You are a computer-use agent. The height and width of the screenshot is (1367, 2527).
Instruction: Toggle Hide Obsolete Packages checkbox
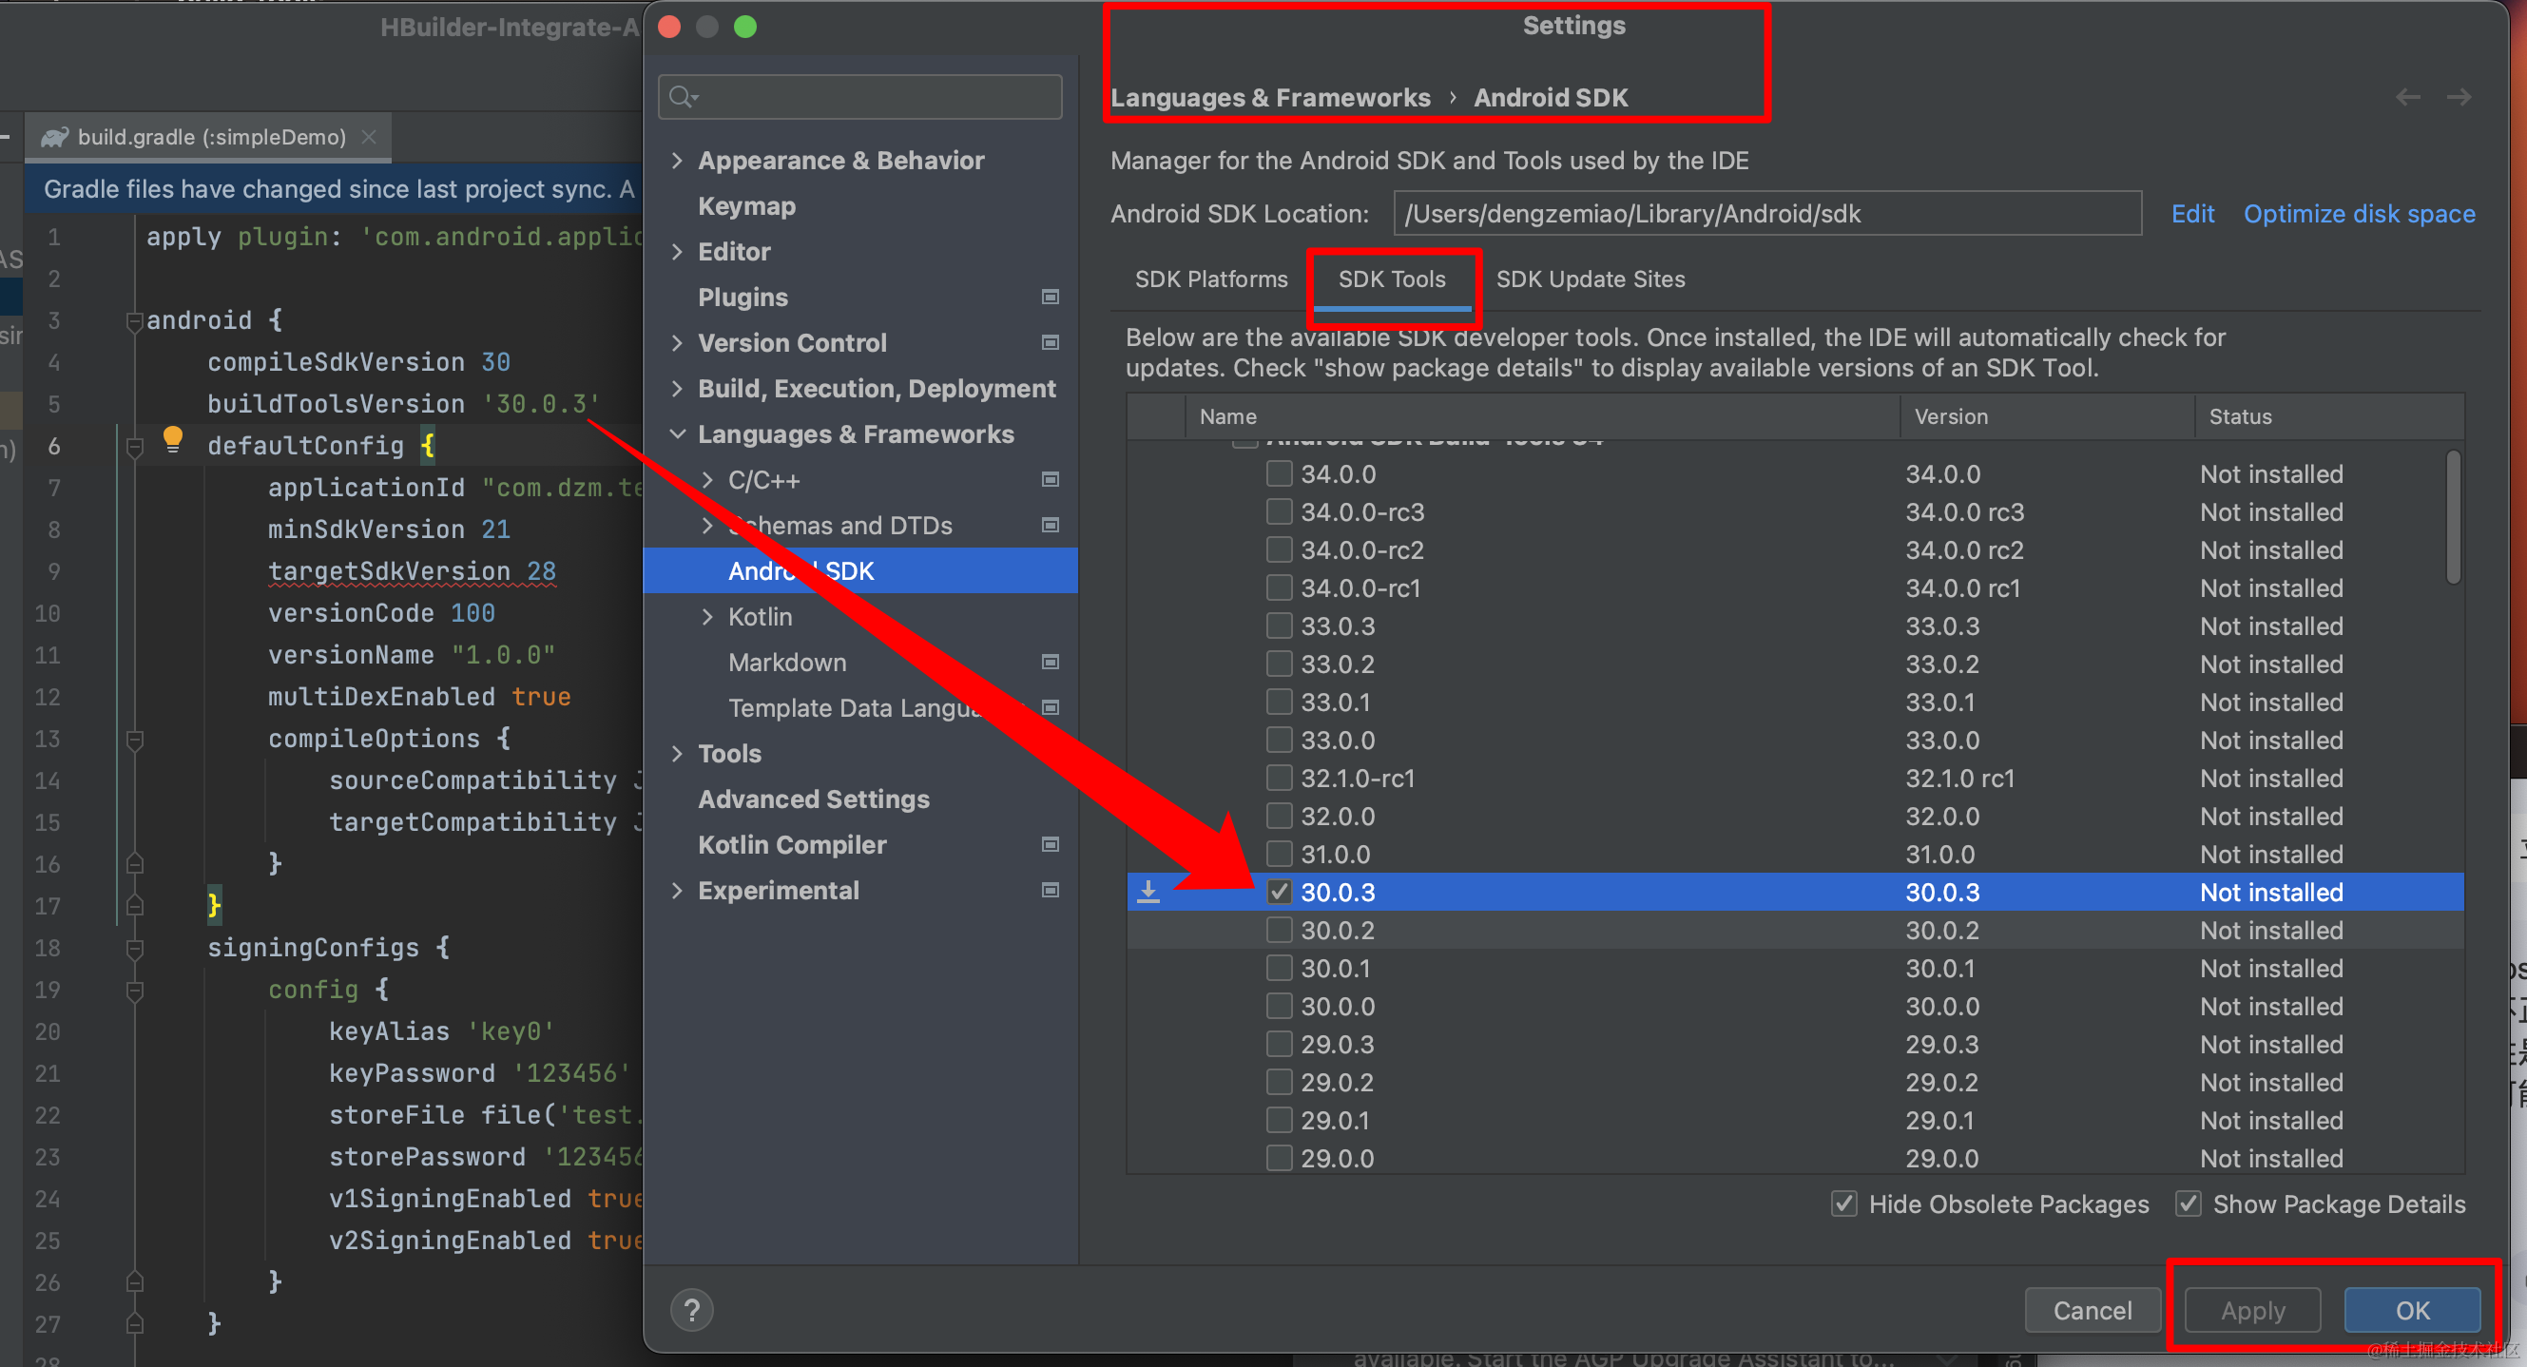[x=1844, y=1203]
